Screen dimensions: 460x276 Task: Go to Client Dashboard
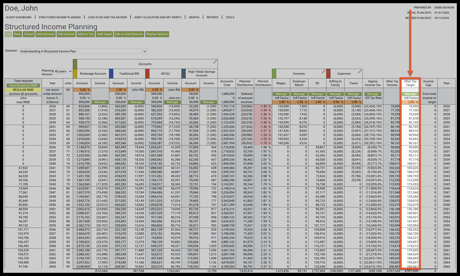point(19,17)
